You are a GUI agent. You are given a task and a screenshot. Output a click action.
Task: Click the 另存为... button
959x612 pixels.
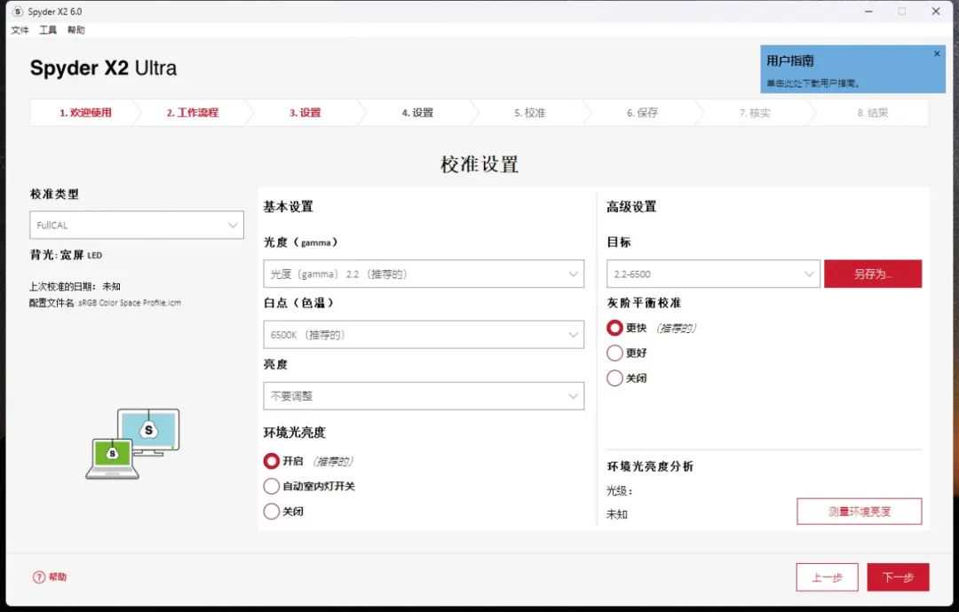[872, 274]
